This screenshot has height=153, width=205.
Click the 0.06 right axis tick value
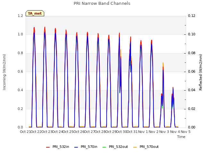click(x=192, y=71)
